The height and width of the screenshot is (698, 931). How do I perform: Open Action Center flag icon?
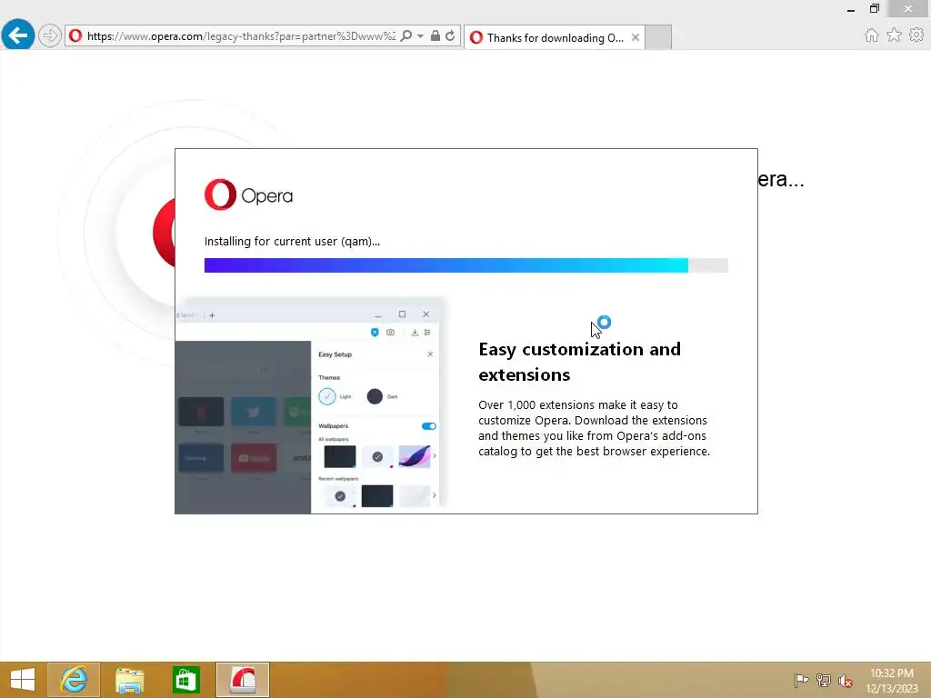pos(801,681)
